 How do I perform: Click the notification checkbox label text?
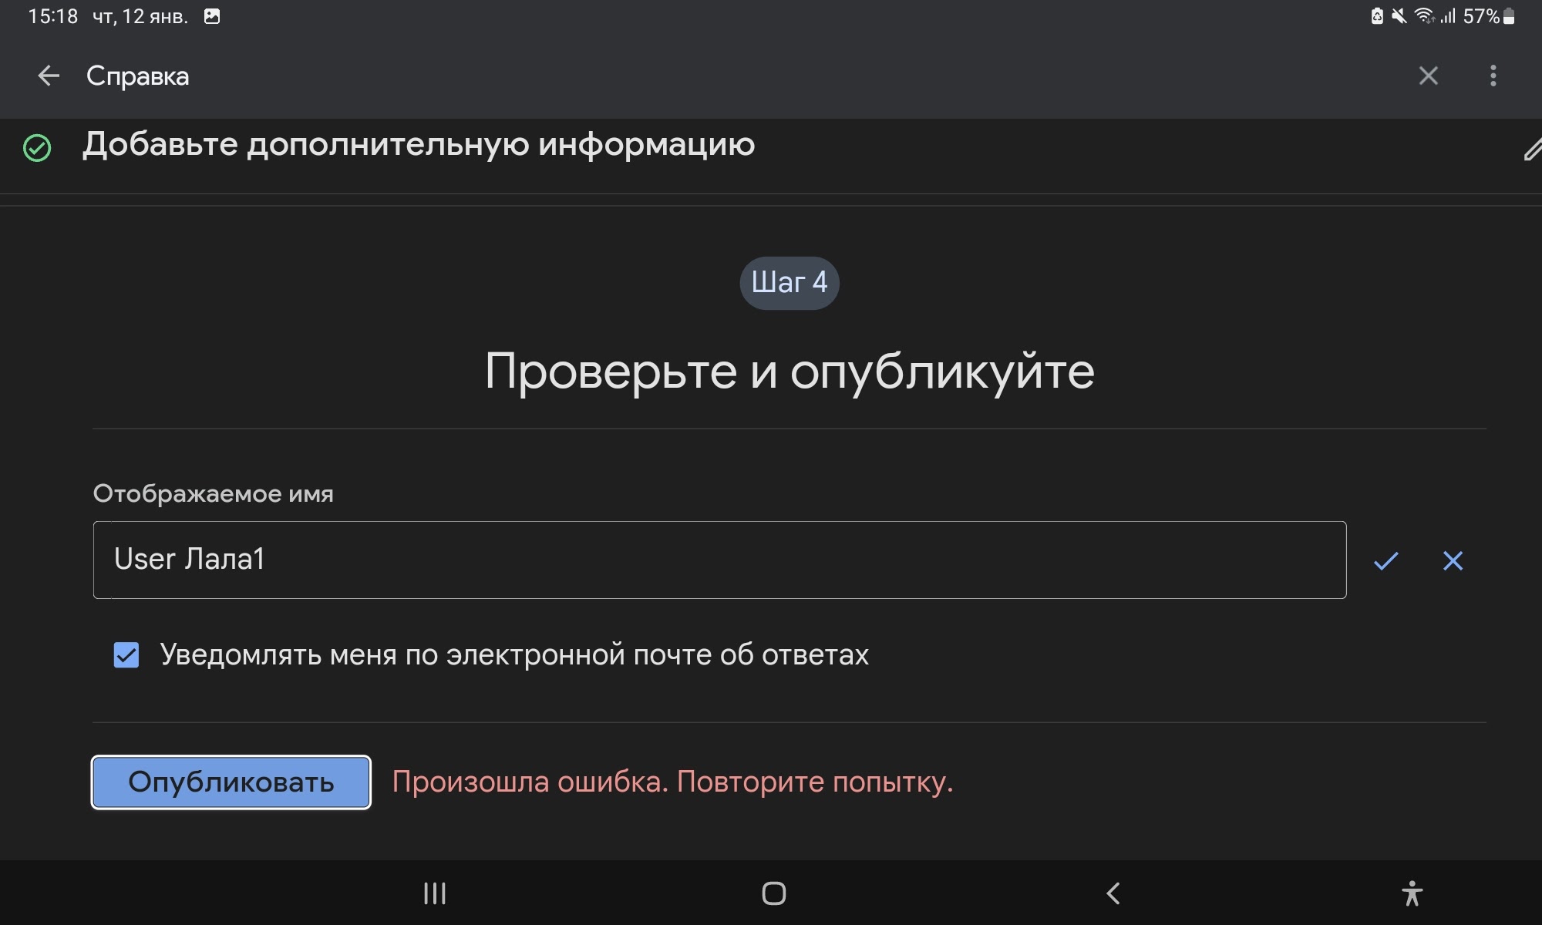(x=514, y=655)
